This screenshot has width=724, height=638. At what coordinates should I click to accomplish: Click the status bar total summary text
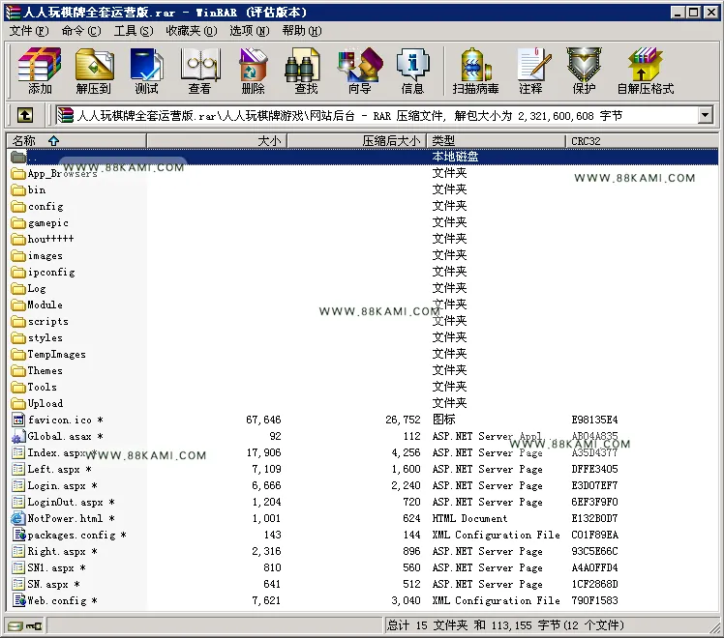pos(505,625)
